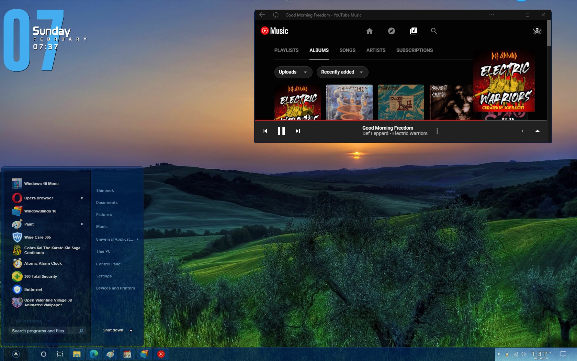Open Pictures from start menu
Screen dimensions: 577x361
pyautogui.click(x=104, y=215)
